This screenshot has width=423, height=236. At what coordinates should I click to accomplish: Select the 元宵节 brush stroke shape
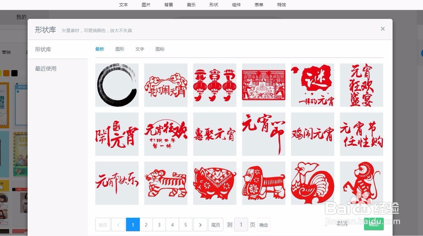pos(264,134)
